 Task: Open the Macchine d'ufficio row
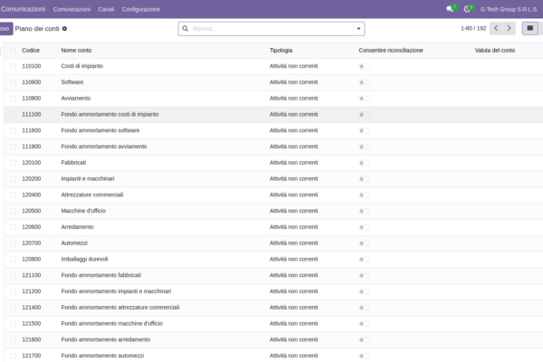click(273, 211)
